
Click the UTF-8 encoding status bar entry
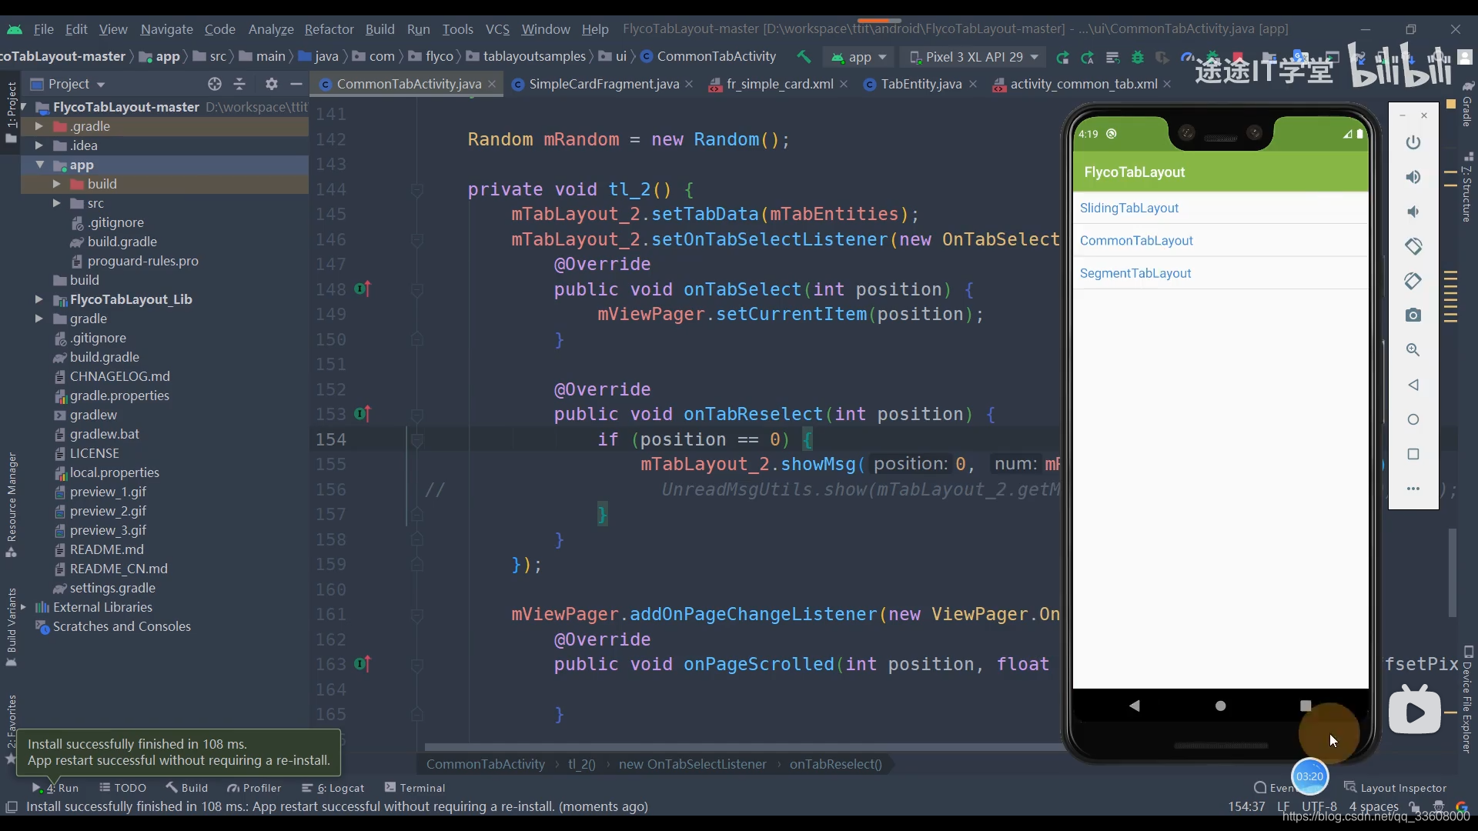(x=1319, y=806)
